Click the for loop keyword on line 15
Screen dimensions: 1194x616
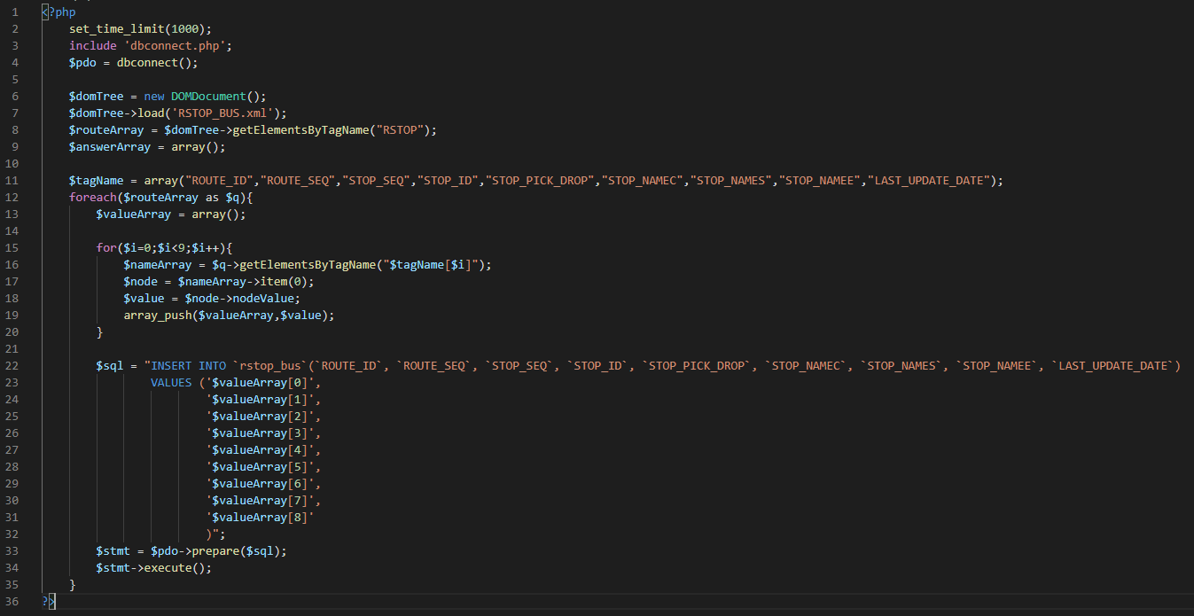106,247
